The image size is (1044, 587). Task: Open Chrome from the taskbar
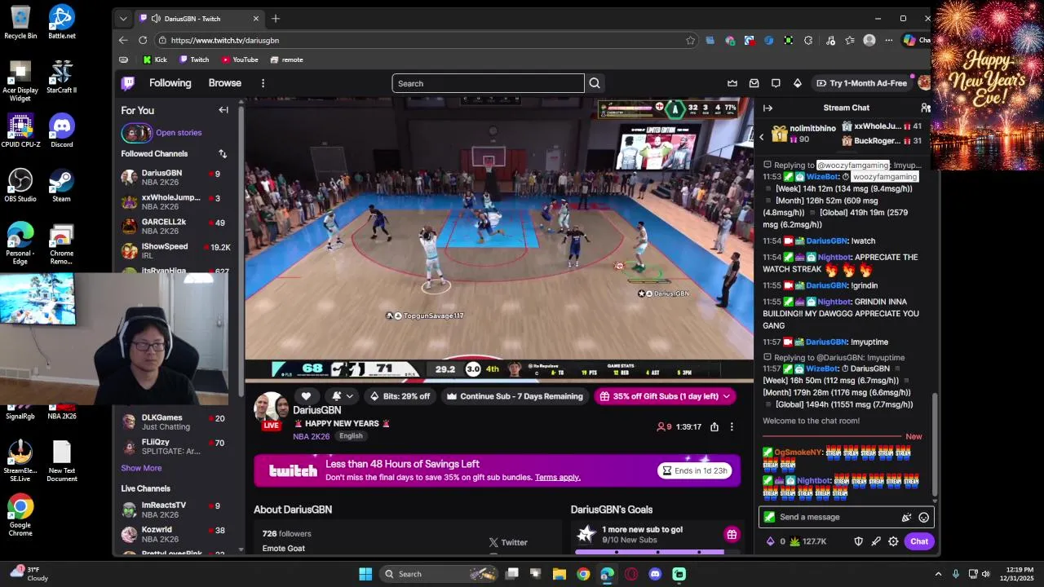tap(583, 574)
